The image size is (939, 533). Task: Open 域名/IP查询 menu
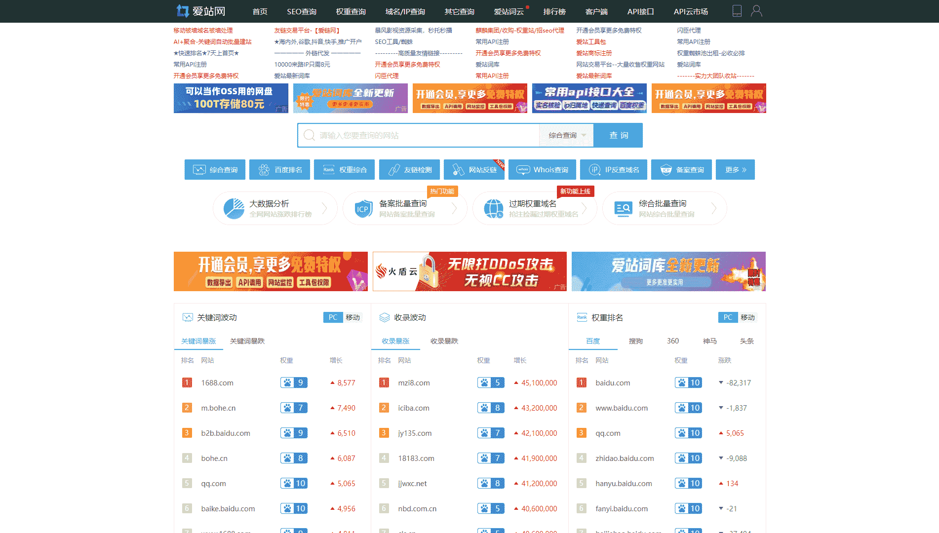(405, 11)
